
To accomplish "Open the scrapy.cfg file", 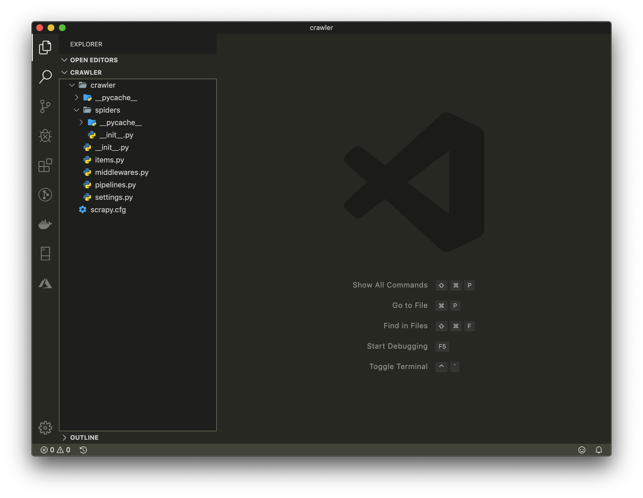I will click(108, 210).
